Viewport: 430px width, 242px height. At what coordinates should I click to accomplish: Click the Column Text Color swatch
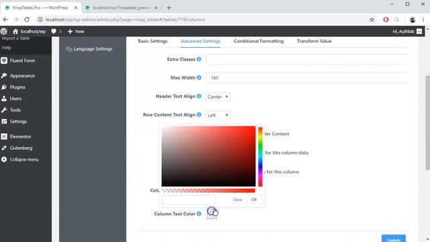(212, 214)
